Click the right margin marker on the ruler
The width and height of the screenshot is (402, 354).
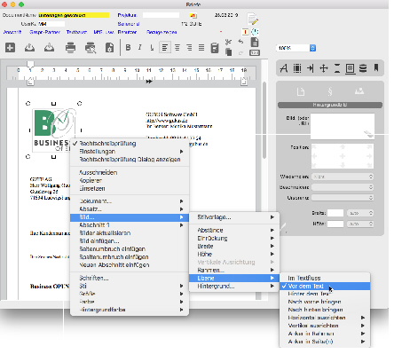click(244, 82)
